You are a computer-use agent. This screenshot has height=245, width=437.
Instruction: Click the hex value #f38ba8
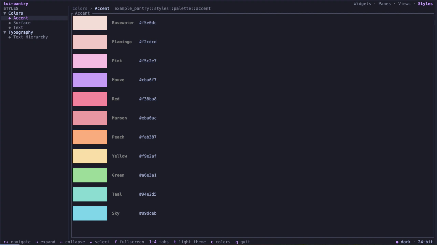coord(148,99)
